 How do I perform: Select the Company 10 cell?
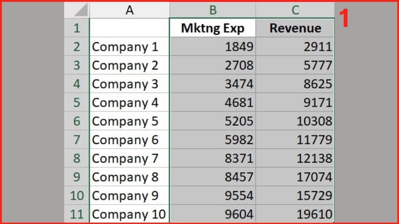(x=130, y=214)
